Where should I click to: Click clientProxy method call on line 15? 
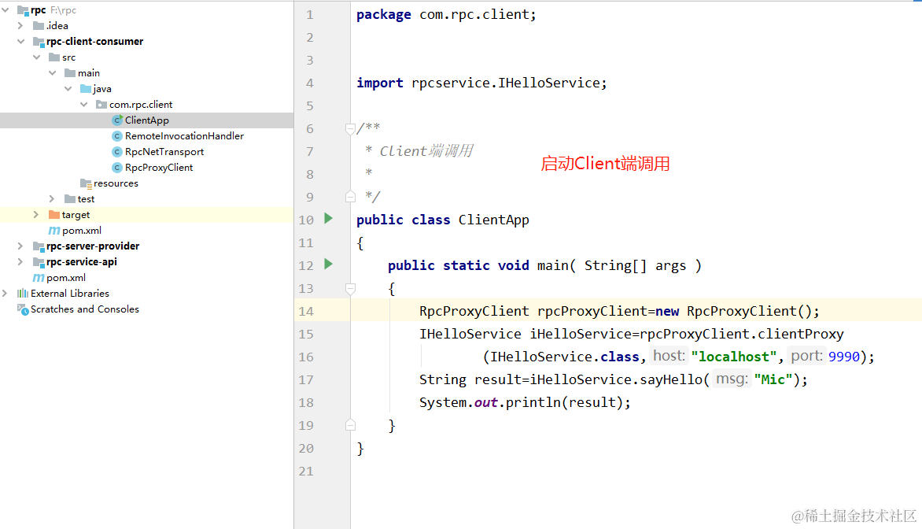(x=801, y=335)
